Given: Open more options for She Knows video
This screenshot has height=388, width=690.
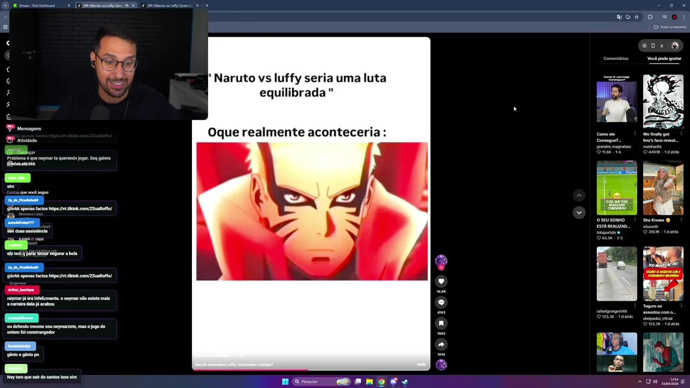Looking at the screenshot, I should click(x=681, y=220).
